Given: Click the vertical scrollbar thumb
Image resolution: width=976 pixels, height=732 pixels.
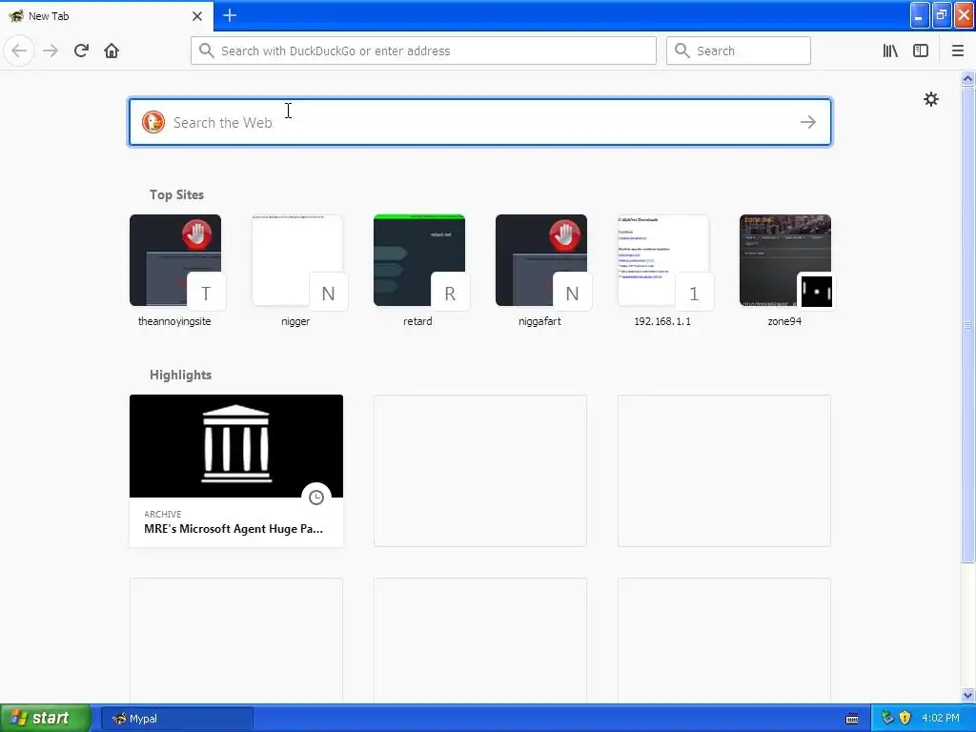Looking at the screenshot, I should tap(968, 324).
